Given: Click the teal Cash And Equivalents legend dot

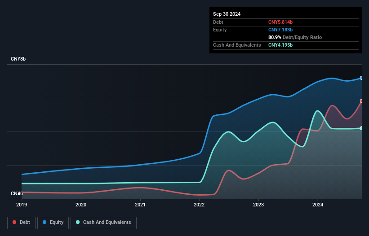Looking at the screenshot, I should click(x=78, y=222).
